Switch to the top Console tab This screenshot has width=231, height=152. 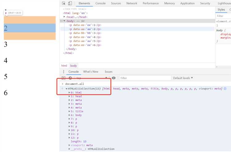[100, 3]
